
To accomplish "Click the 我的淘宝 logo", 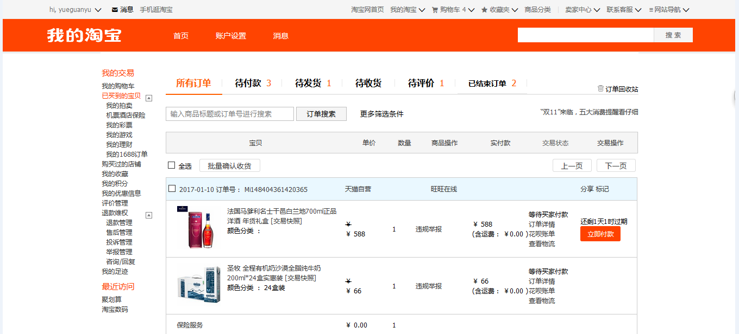I will coord(84,35).
